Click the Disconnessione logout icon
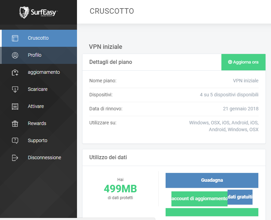The image size is (271, 220). [x=15, y=158]
